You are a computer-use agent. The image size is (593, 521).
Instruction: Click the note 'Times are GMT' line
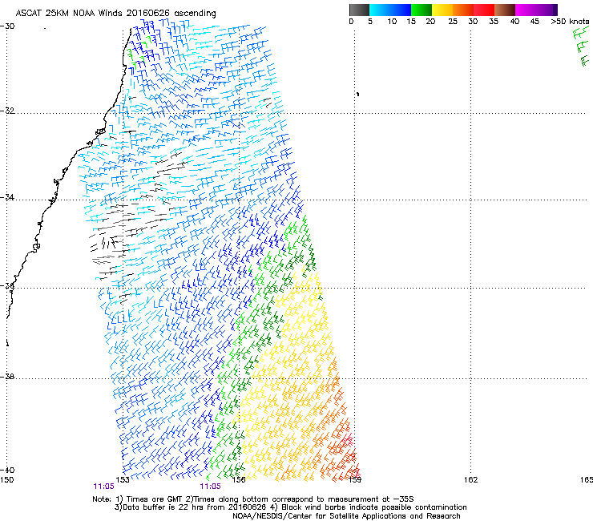(x=253, y=499)
